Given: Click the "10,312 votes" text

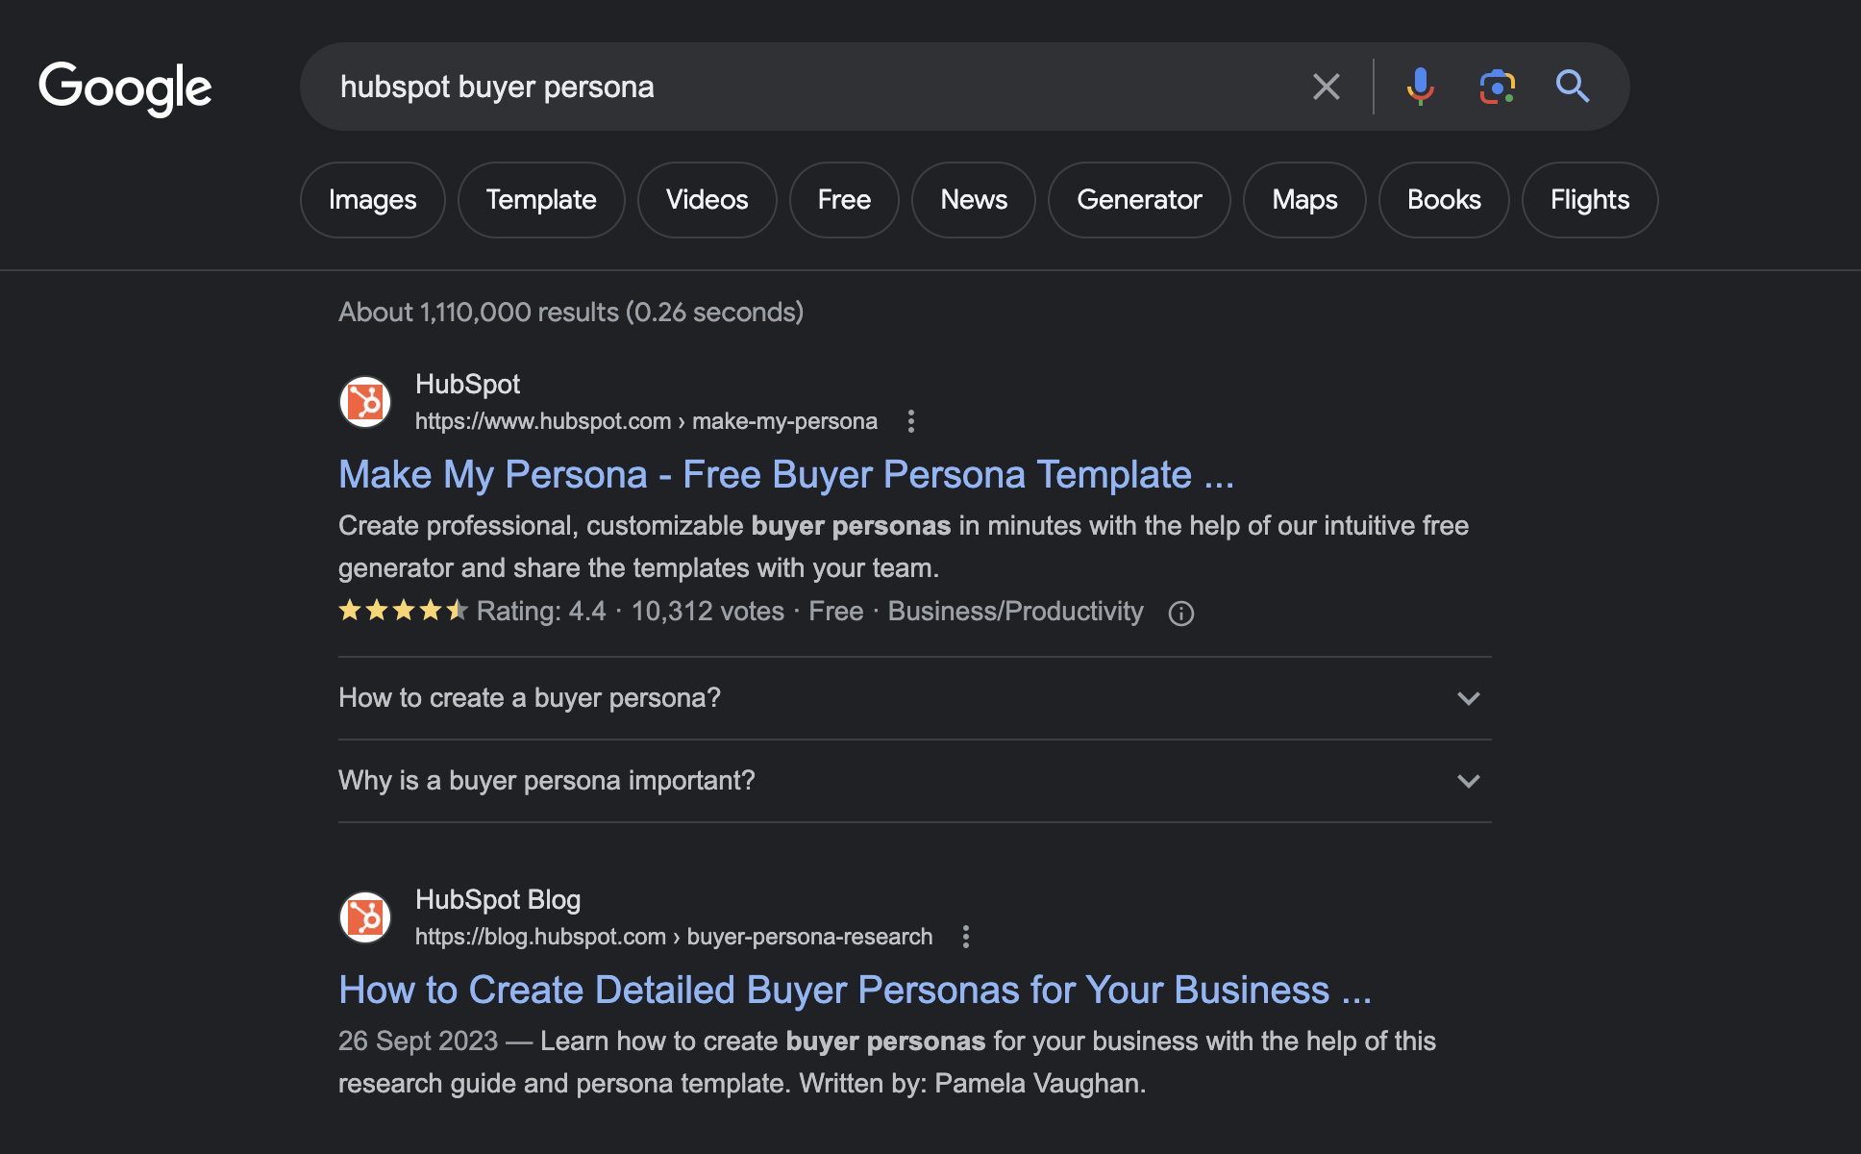Looking at the screenshot, I should (707, 612).
